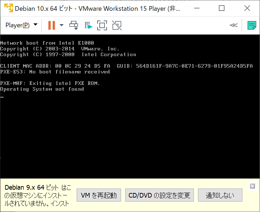Dismiss the yellow notification bar
Viewport: 260px width, 212px height.
click(252, 186)
